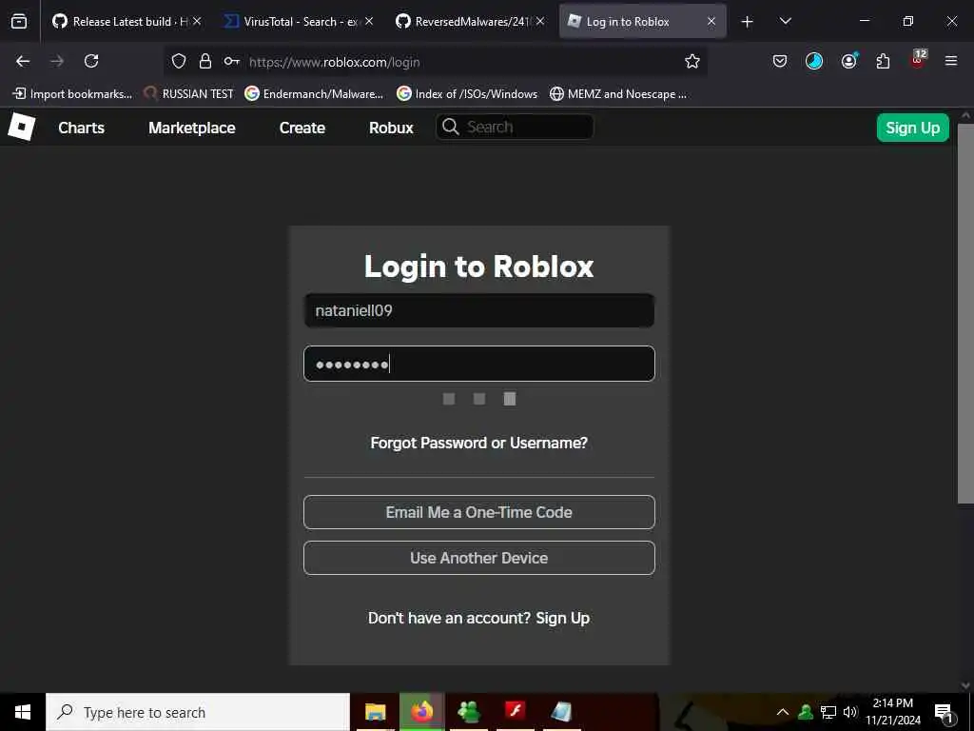Reload the Roblox login page
Viewport: 974px width, 731px height.
click(x=91, y=61)
